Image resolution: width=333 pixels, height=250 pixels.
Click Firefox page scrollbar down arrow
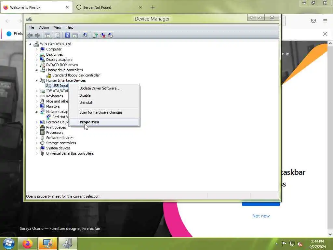tap(330, 234)
